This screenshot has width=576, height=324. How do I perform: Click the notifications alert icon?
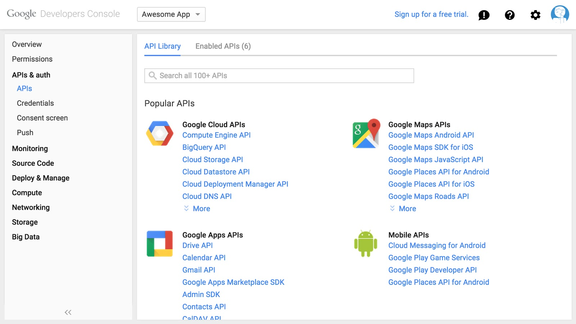coord(484,15)
